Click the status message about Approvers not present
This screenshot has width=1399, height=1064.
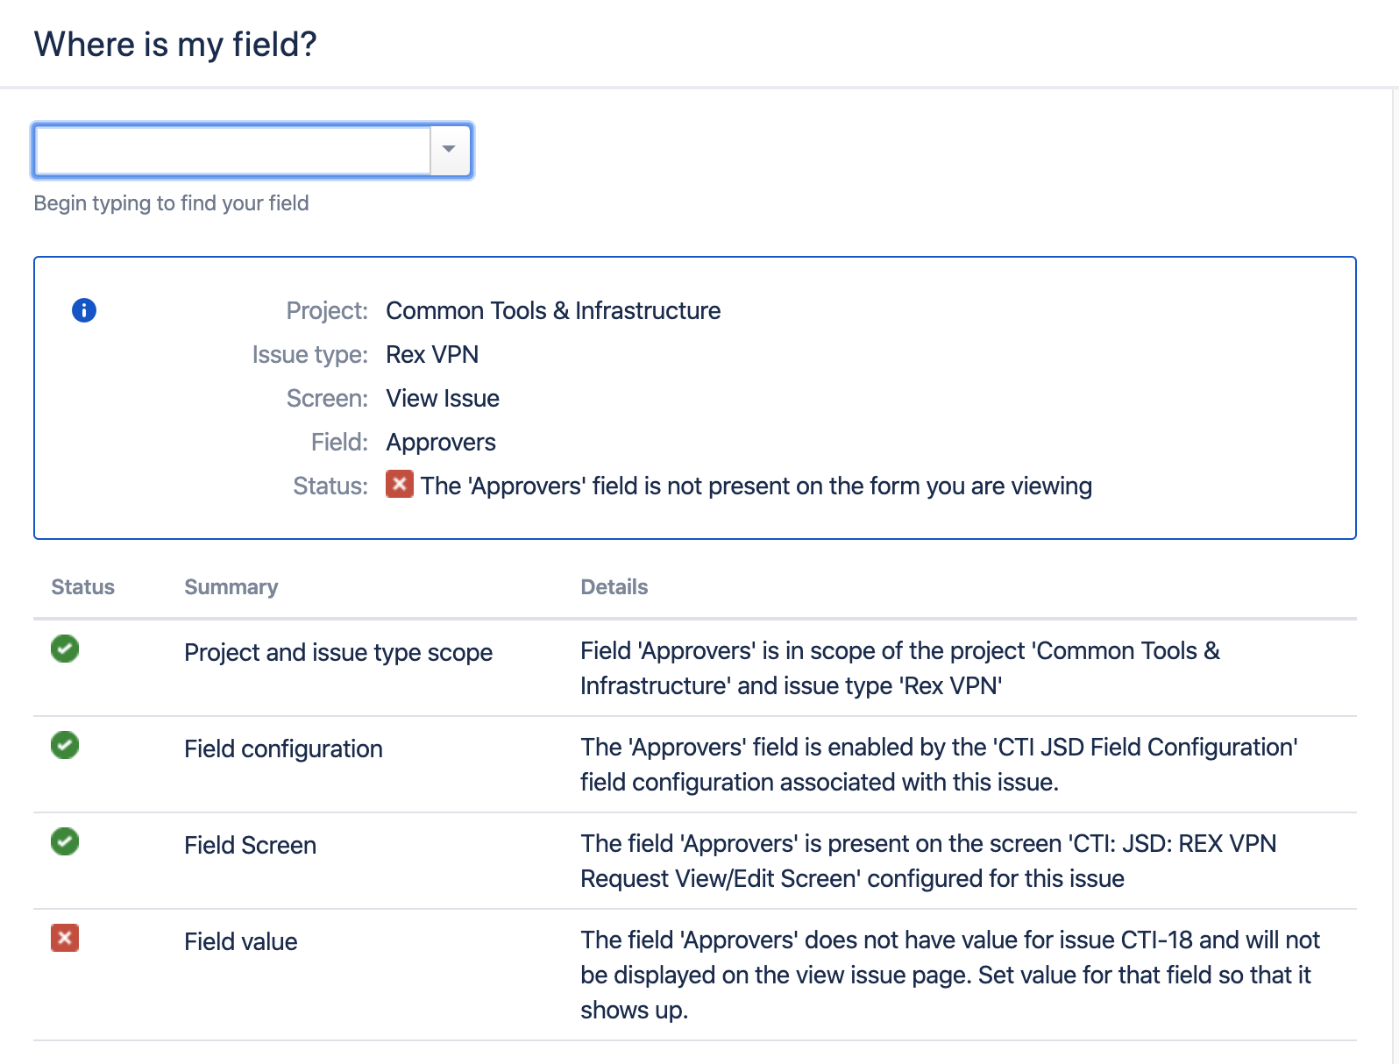click(756, 486)
